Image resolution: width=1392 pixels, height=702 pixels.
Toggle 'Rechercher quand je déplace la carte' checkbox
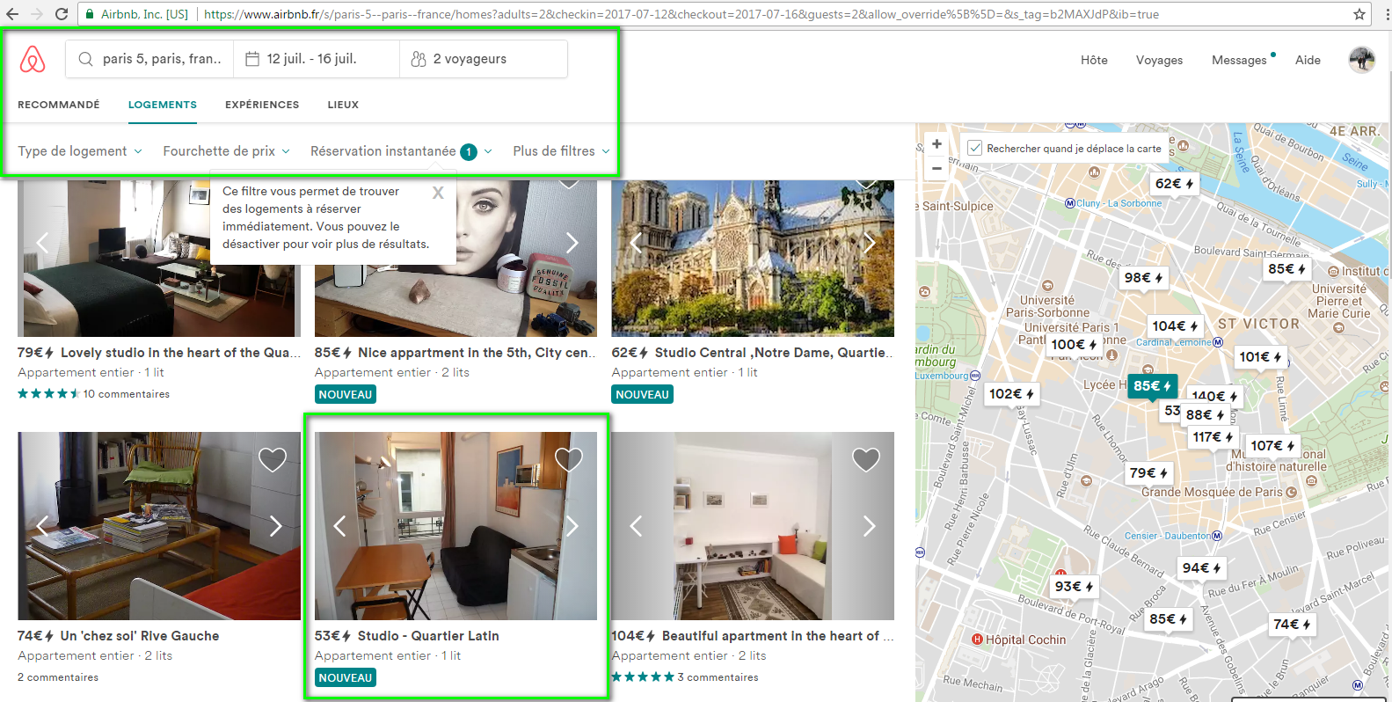click(974, 148)
